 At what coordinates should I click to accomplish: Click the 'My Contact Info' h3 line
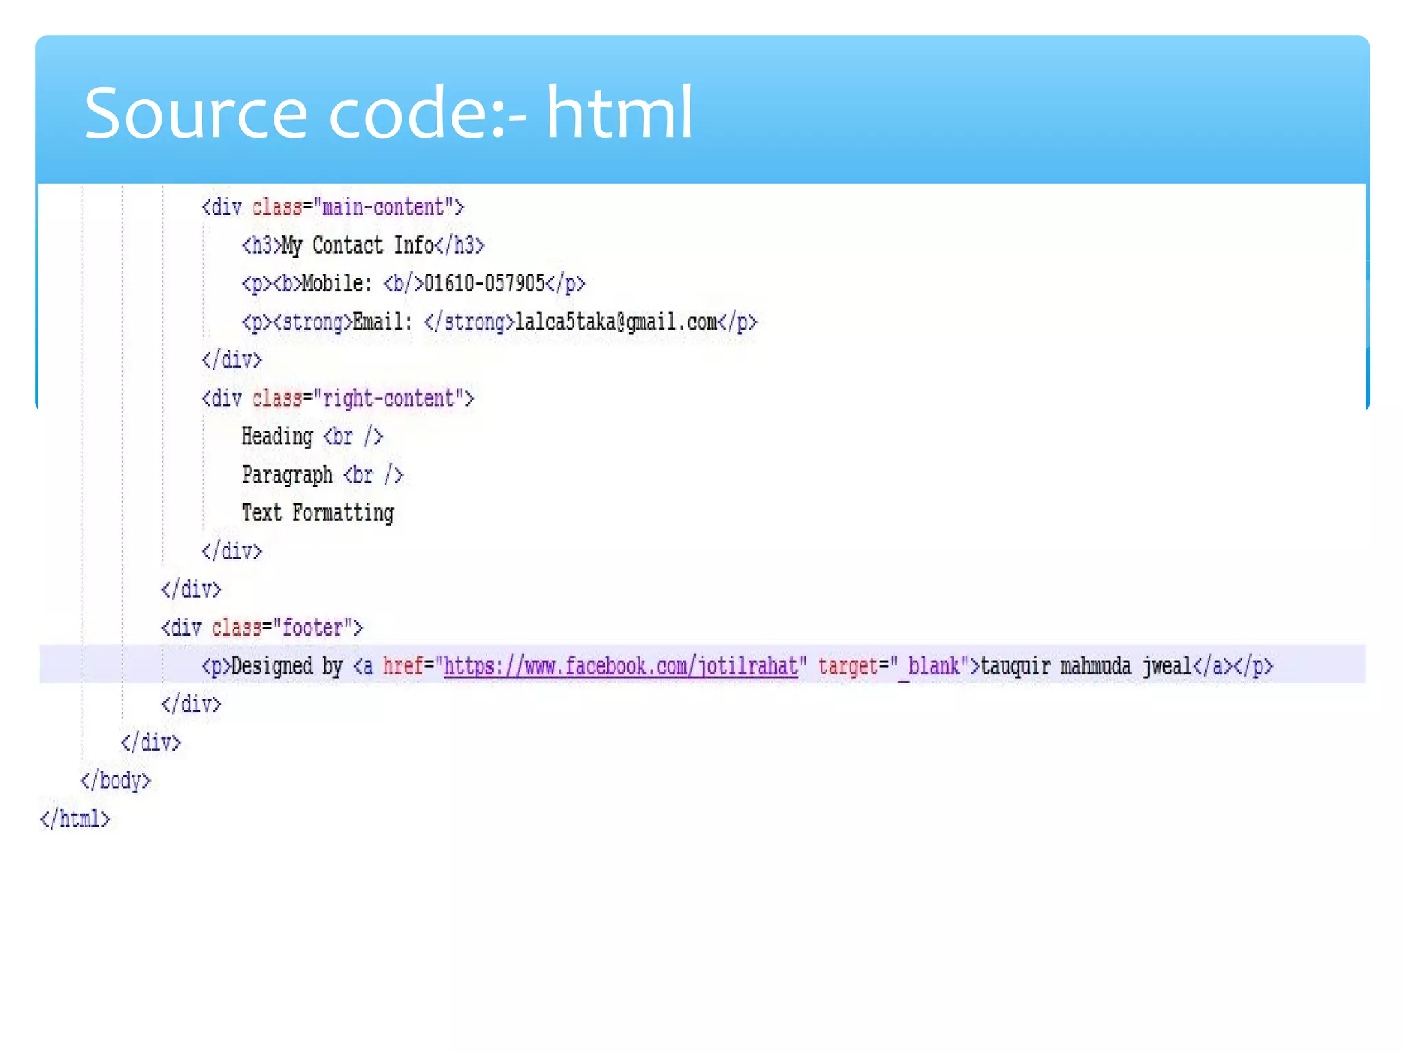tap(363, 245)
